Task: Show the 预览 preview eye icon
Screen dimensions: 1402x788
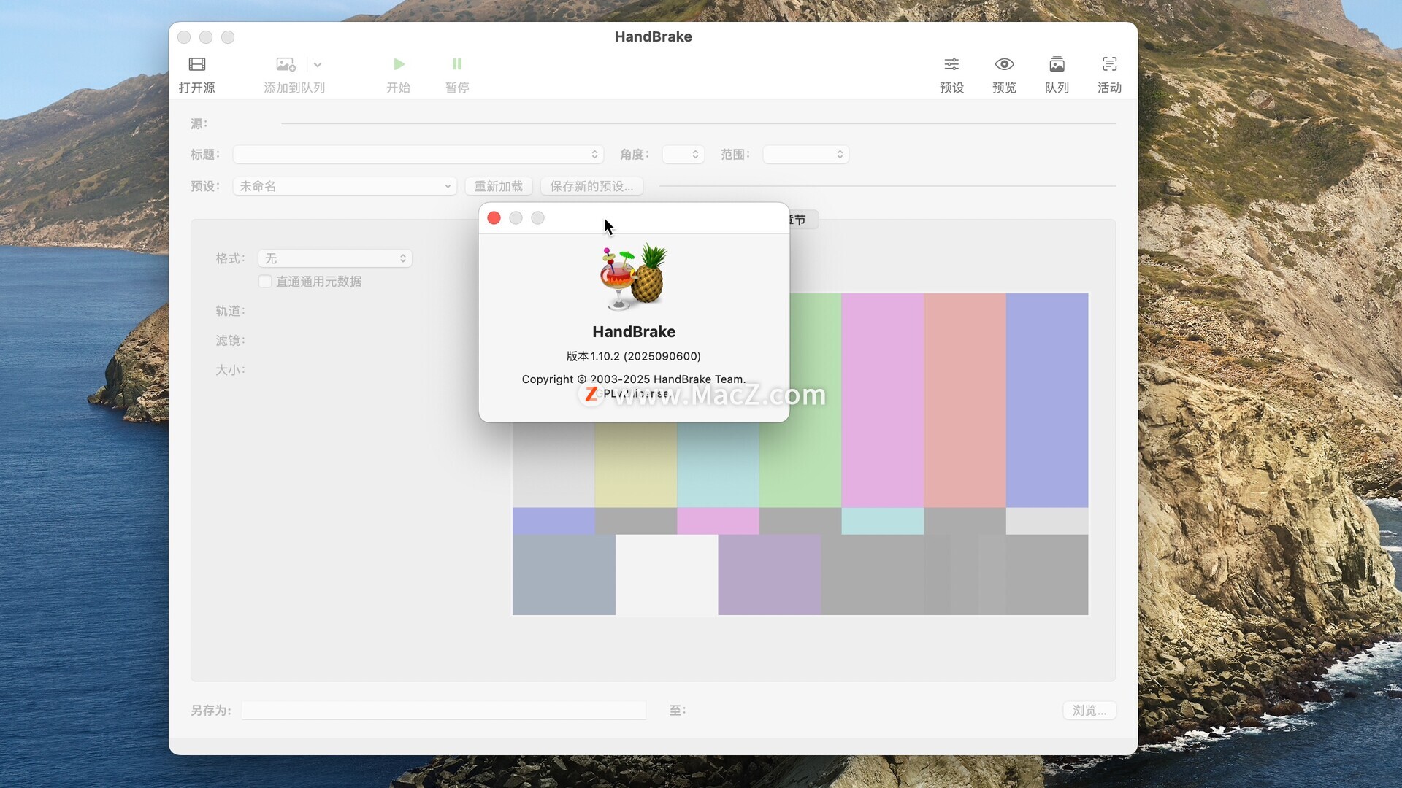Action: pyautogui.click(x=1004, y=64)
